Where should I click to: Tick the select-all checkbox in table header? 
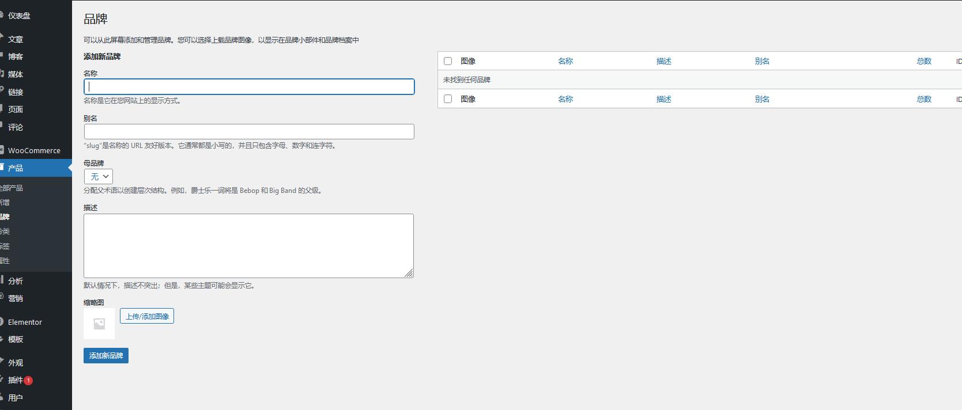[448, 61]
